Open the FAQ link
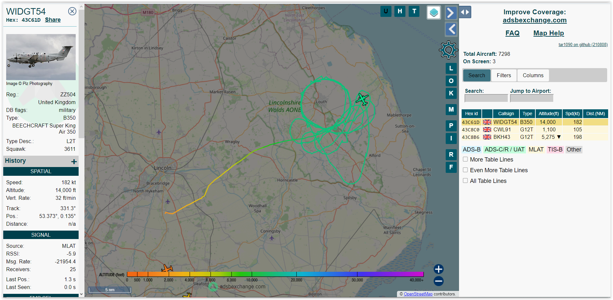 [x=512, y=33]
